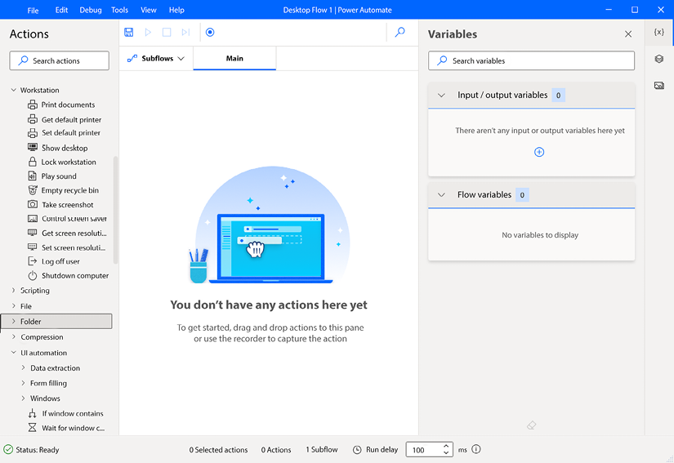This screenshot has width=674, height=463.
Task: Click the 0 Selected actions status text
Action: point(218,450)
